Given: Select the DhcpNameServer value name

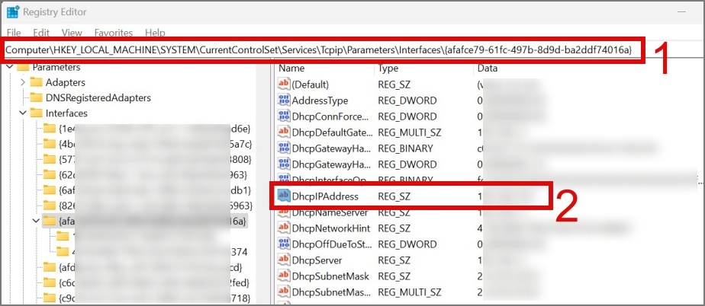Looking at the screenshot, I should [x=330, y=212].
